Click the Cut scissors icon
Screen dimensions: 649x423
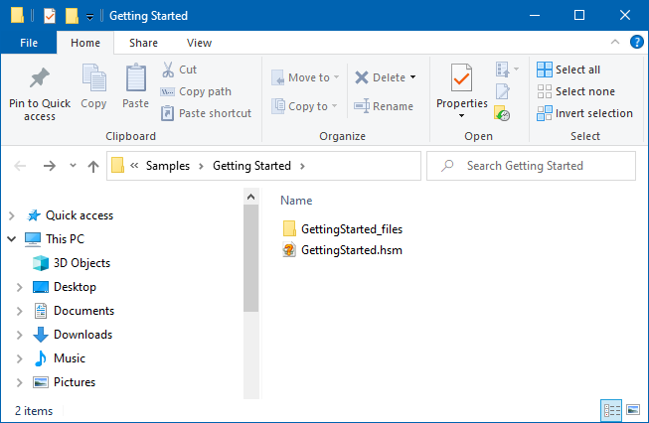168,70
